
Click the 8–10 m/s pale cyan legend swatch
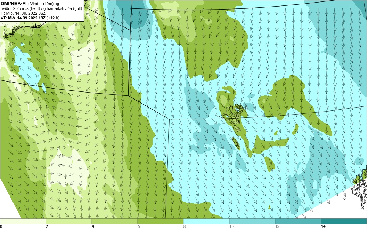[206, 221]
